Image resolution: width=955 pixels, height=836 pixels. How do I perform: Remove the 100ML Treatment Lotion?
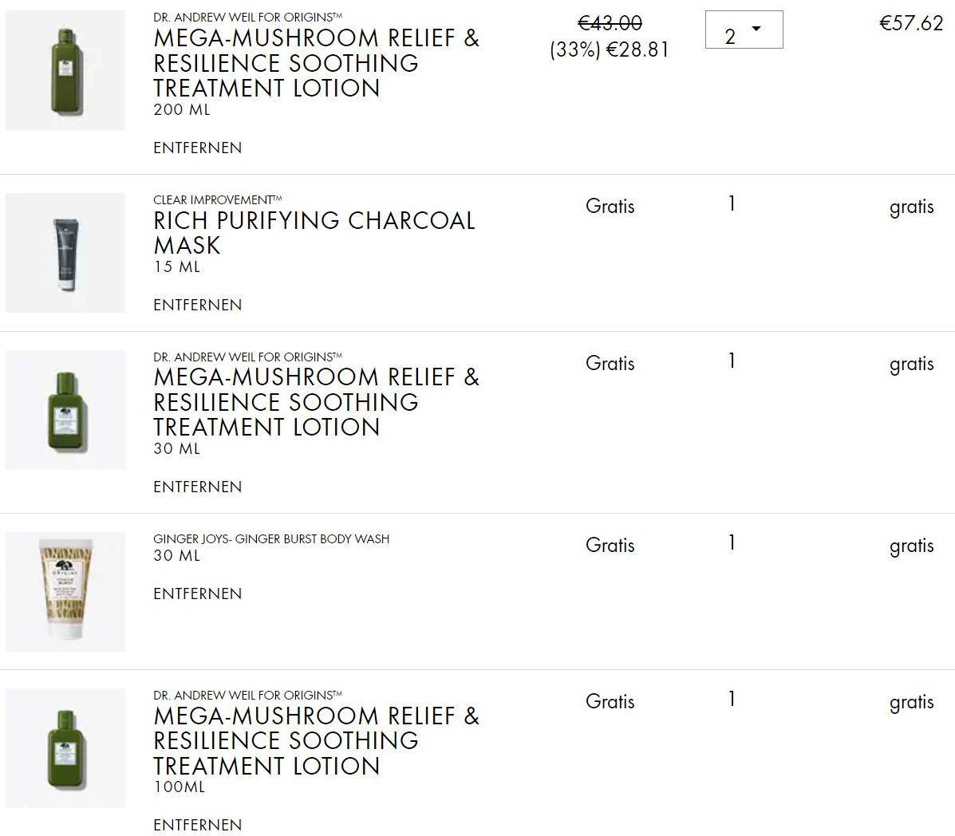[x=197, y=825]
